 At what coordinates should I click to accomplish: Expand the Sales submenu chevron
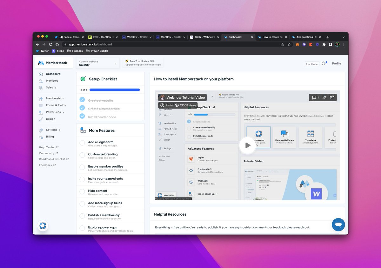pos(56,88)
